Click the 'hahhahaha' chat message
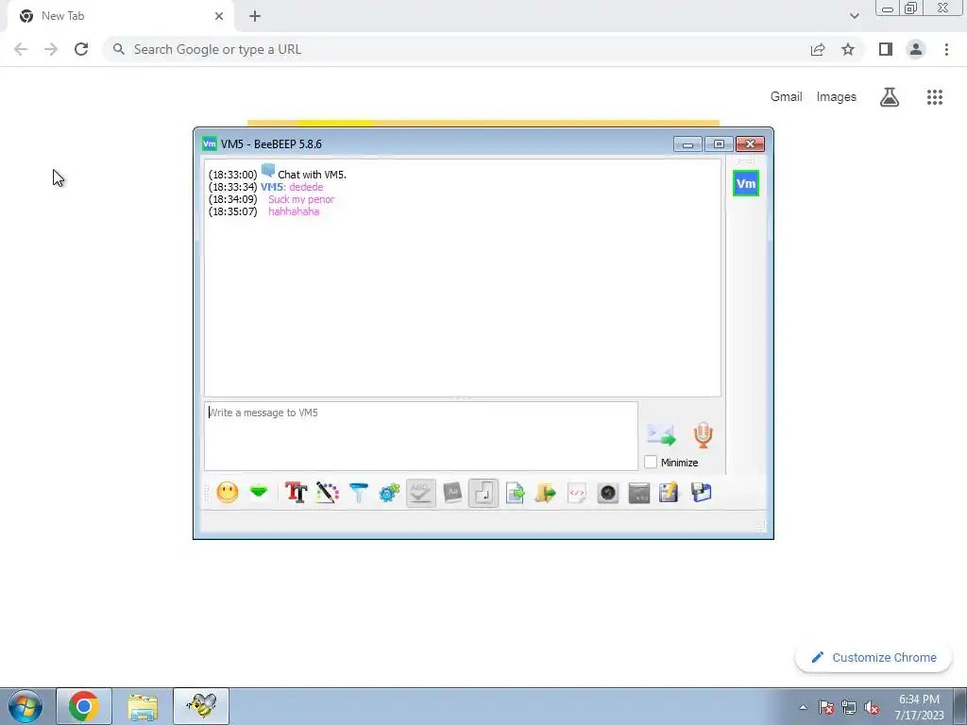Screen dimensions: 967x725 (x=294, y=211)
